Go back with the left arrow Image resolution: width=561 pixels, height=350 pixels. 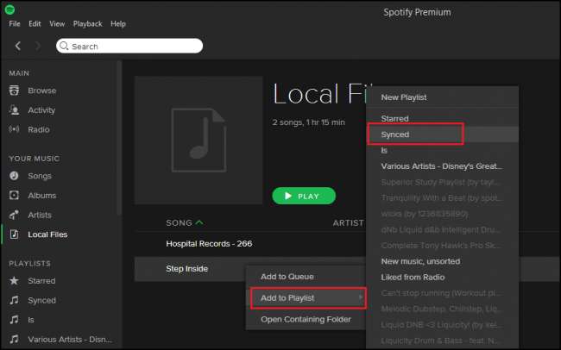[x=18, y=46]
